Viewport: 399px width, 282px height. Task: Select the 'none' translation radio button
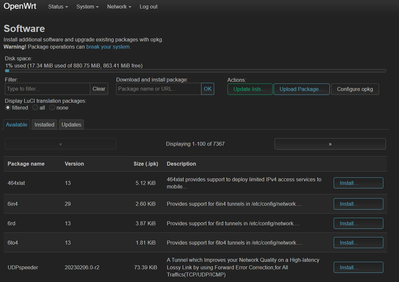coord(52,108)
